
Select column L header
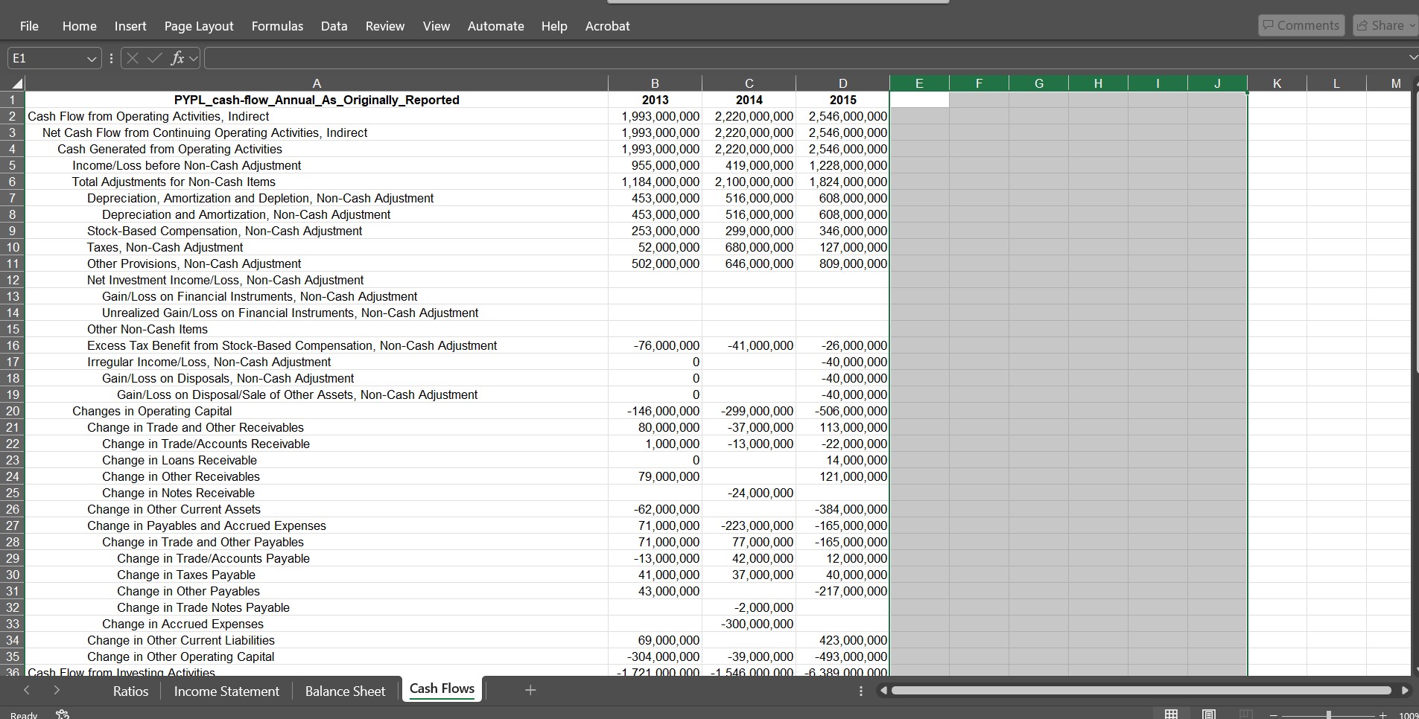click(x=1336, y=83)
